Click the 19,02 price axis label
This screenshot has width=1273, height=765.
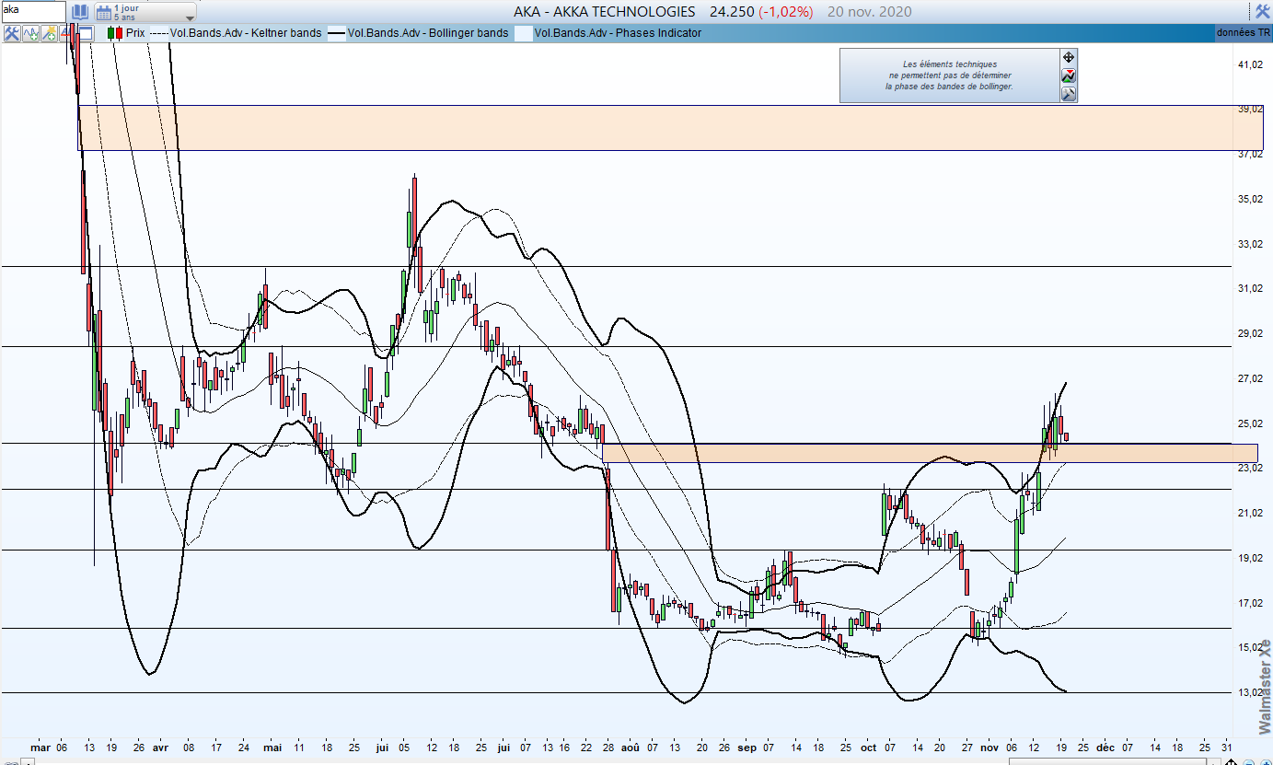click(x=1250, y=558)
